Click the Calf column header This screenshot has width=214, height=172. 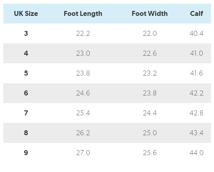pos(196,14)
